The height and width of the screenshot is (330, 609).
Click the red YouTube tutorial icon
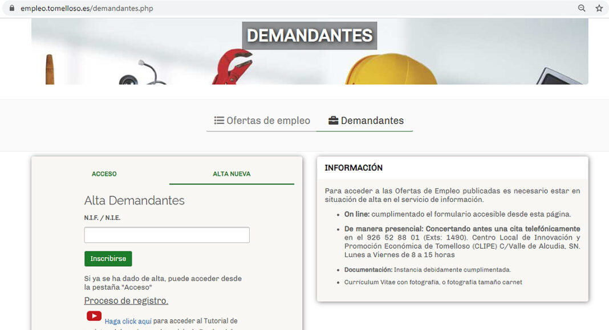point(94,316)
